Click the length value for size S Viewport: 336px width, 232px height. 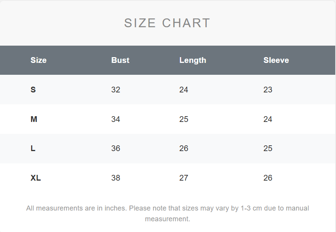tap(184, 90)
